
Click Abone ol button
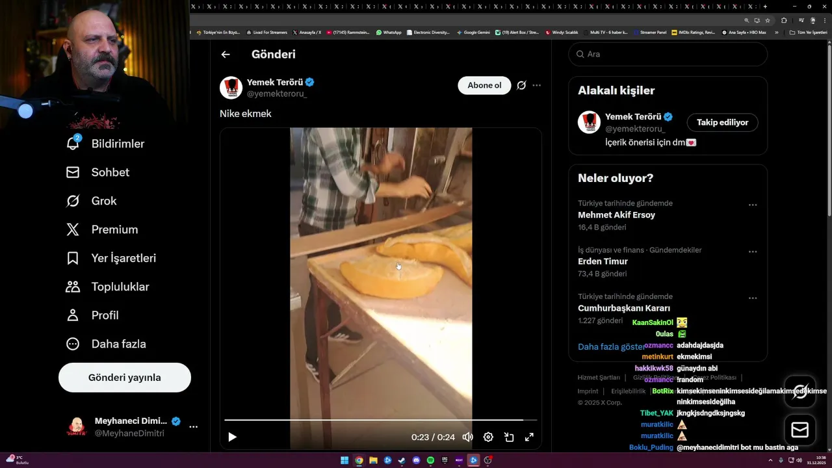pos(484,85)
